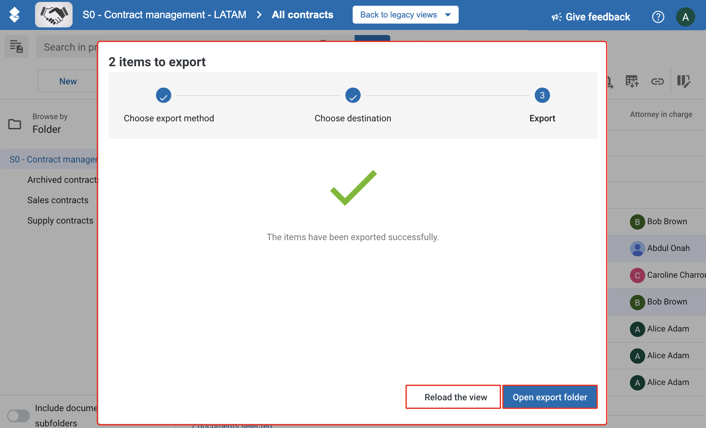Click the exported successfully message

[x=353, y=237]
